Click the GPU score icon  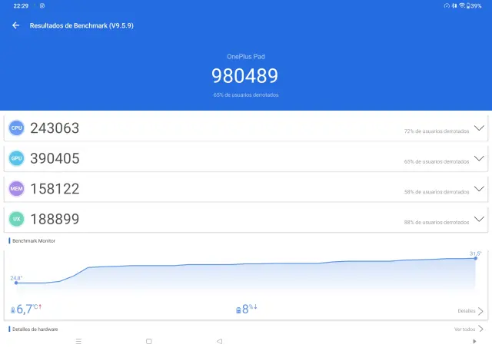pyautogui.click(x=16, y=159)
